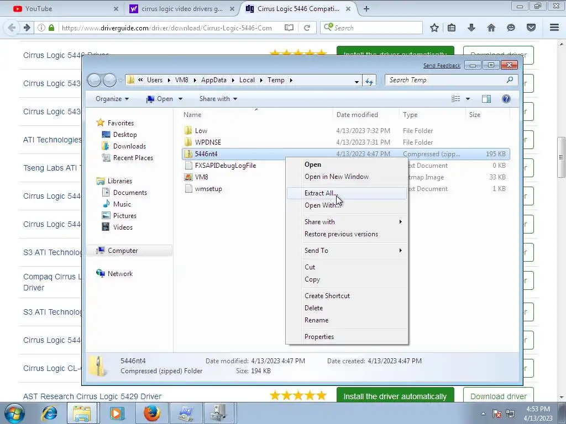
Task: Open Firefox hamburger menu
Action: (x=554, y=28)
